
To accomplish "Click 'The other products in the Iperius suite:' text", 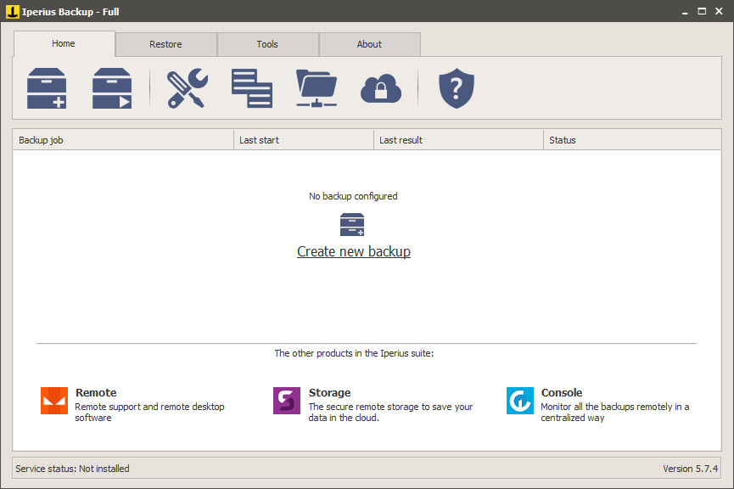I will click(x=354, y=353).
